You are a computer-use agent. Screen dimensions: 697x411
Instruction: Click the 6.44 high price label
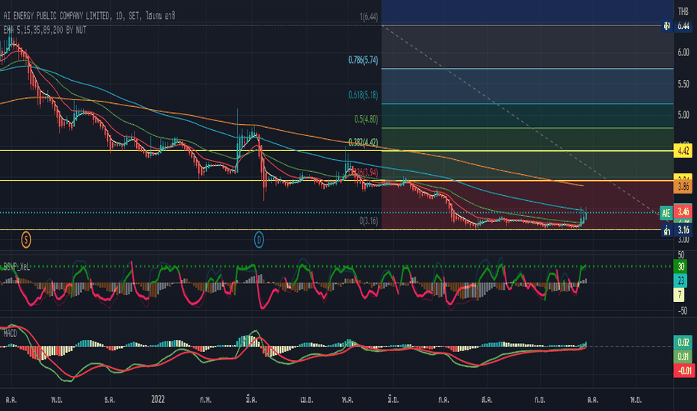point(683,26)
